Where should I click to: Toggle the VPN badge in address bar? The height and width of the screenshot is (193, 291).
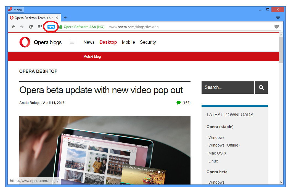pos(51,27)
